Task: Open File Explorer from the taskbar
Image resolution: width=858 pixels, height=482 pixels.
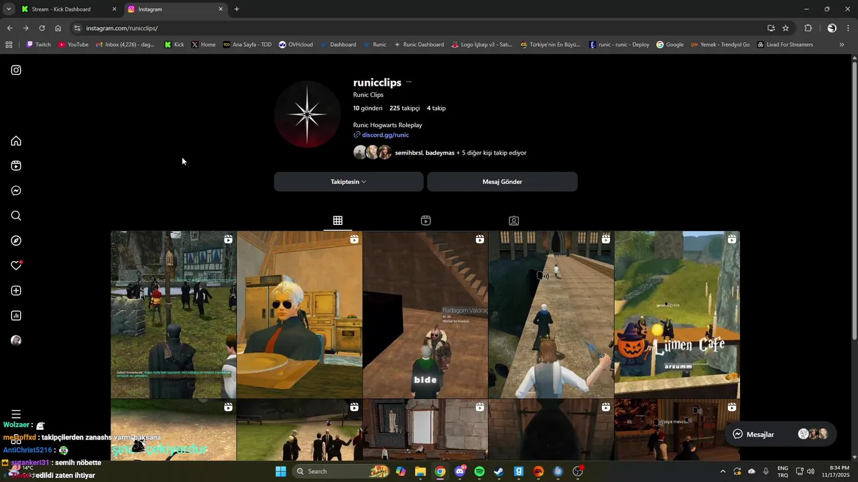Action: pos(420,471)
